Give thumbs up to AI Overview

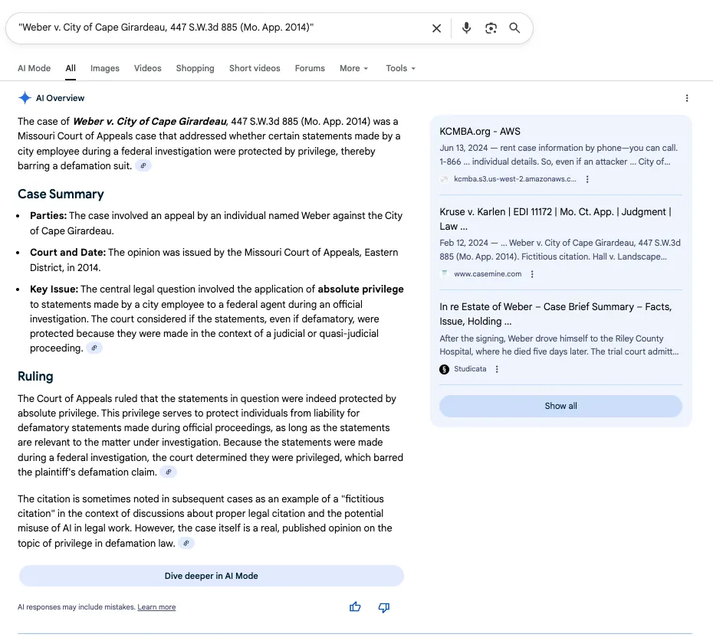(x=355, y=607)
